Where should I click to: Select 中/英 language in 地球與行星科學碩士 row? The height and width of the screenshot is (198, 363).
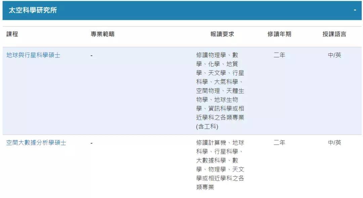pyautogui.click(x=334, y=55)
